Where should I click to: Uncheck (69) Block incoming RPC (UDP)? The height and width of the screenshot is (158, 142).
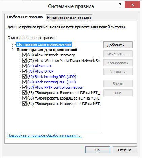click(24, 77)
